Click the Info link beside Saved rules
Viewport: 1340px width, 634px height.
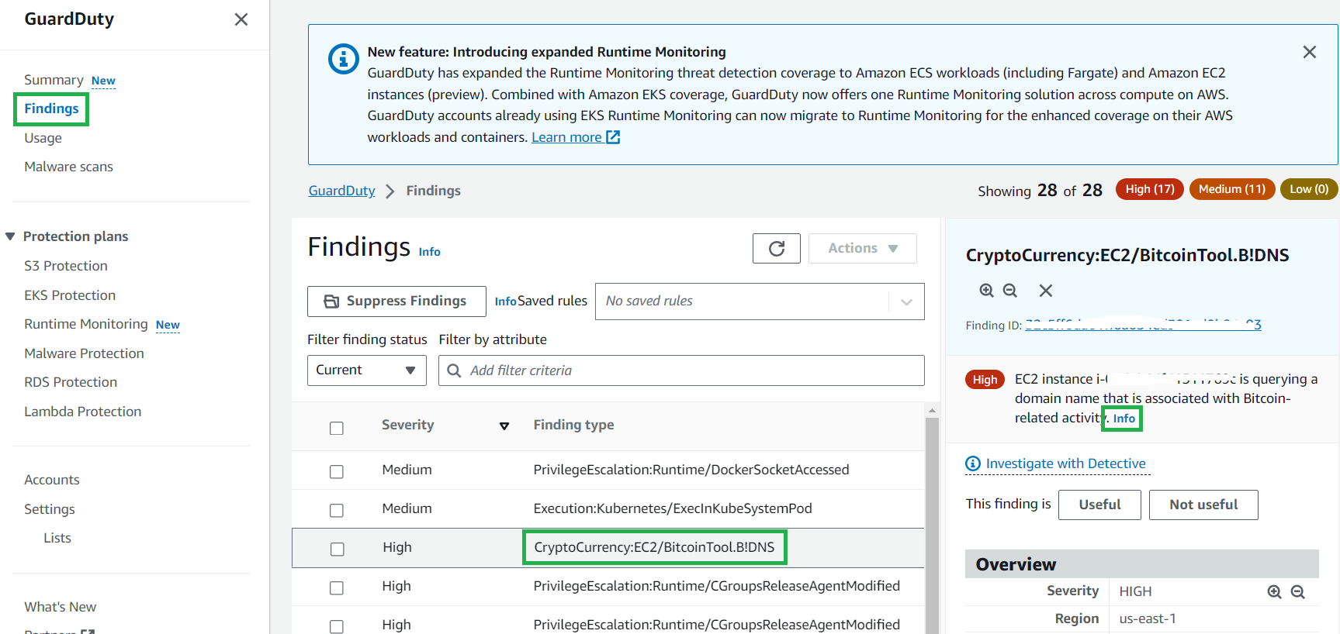[x=505, y=301]
